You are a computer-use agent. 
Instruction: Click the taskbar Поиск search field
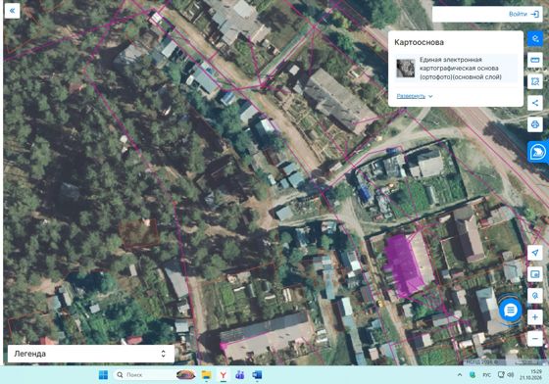pos(145,375)
